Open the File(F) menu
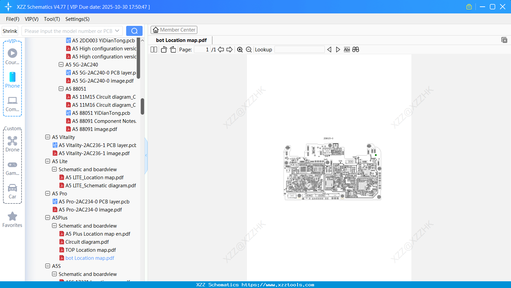Image resolution: width=511 pixels, height=288 pixels. point(13,19)
